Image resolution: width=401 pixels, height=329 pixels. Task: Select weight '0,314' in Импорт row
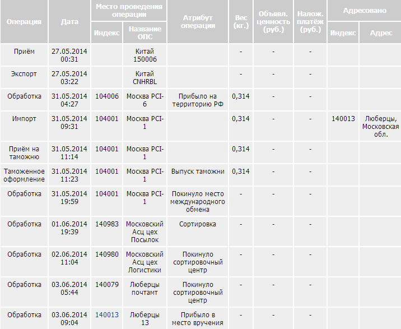pyautogui.click(x=241, y=126)
